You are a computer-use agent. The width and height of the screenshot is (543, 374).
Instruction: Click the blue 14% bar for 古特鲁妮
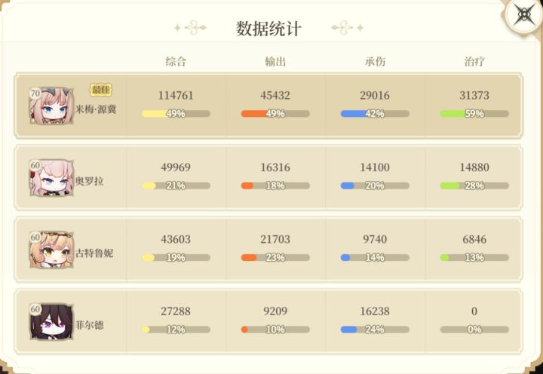coord(375,258)
